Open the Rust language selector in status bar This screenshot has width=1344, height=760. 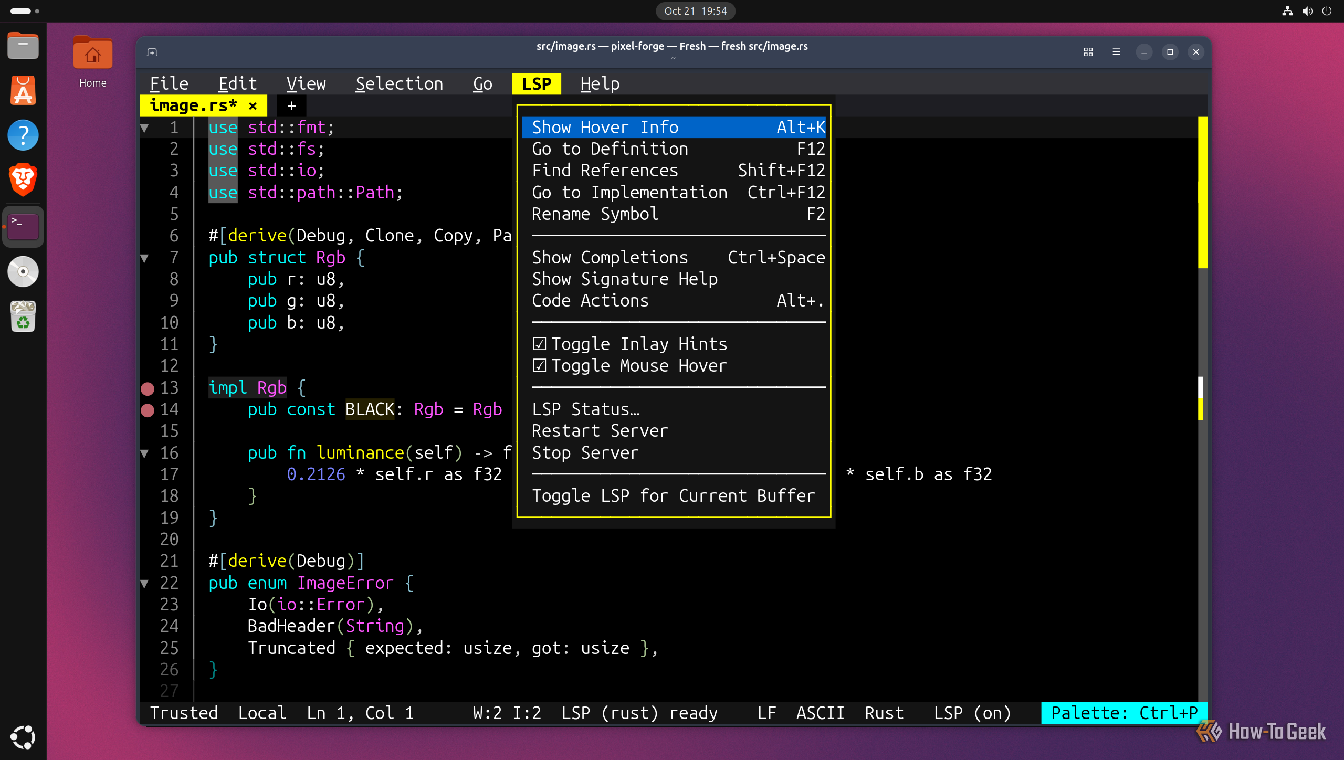coord(884,713)
